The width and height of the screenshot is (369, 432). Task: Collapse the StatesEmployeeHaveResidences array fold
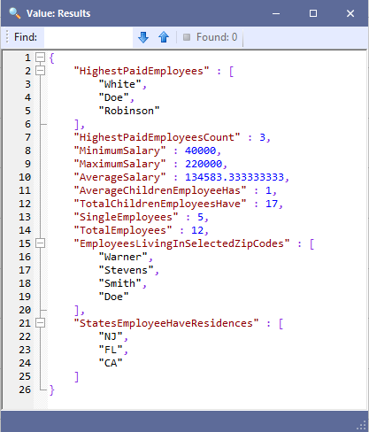click(40, 323)
